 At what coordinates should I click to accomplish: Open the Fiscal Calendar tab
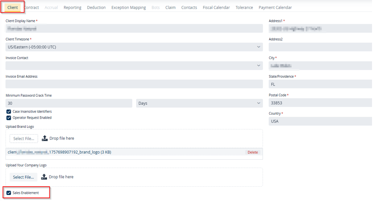coord(216,8)
